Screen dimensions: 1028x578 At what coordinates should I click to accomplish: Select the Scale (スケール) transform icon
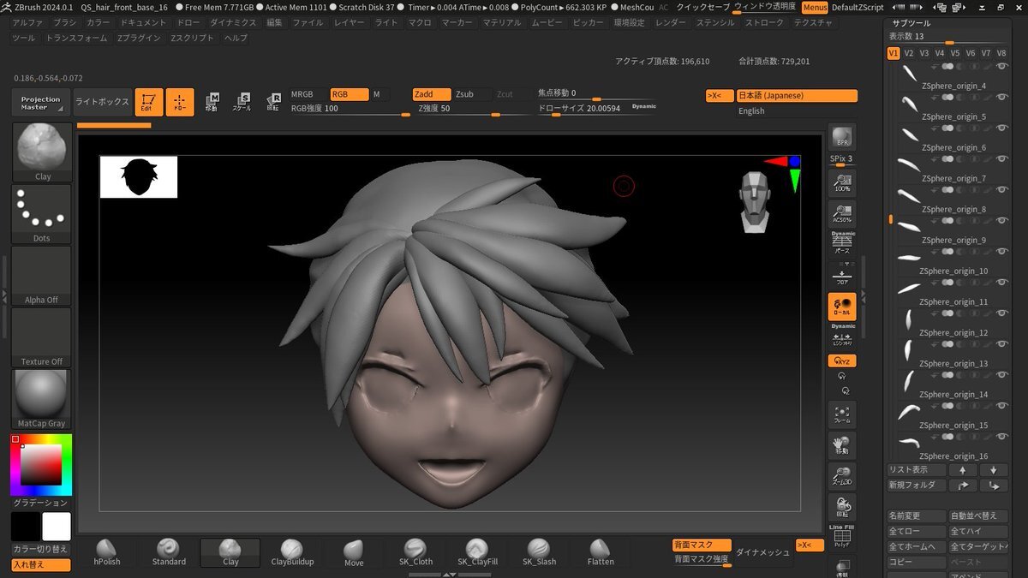242,103
